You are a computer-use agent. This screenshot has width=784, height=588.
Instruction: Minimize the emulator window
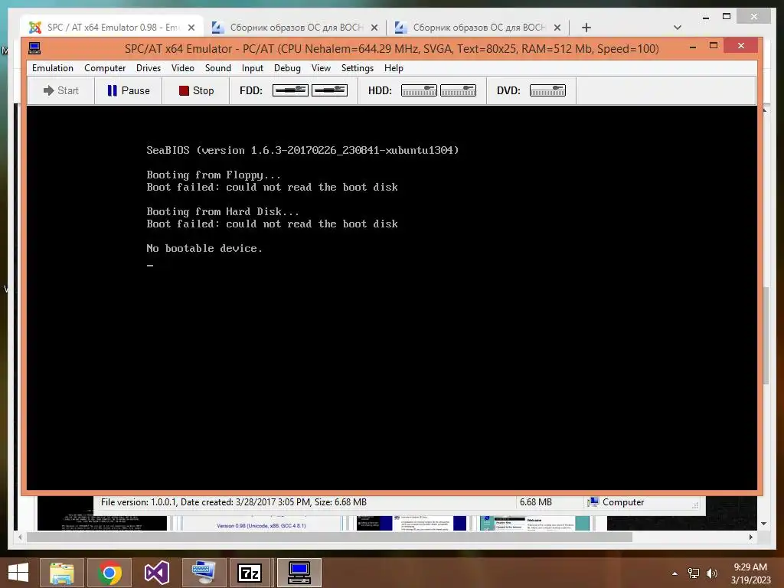pyautogui.click(x=693, y=47)
